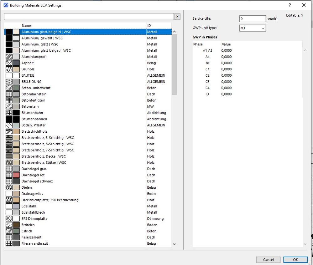
Task: Click the ArchiCAD icon in title bar
Action: pyautogui.click(x=6, y=5)
